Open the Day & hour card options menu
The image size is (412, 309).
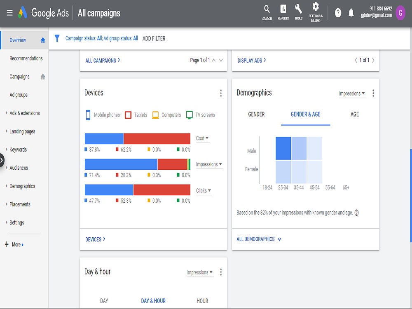click(221, 272)
